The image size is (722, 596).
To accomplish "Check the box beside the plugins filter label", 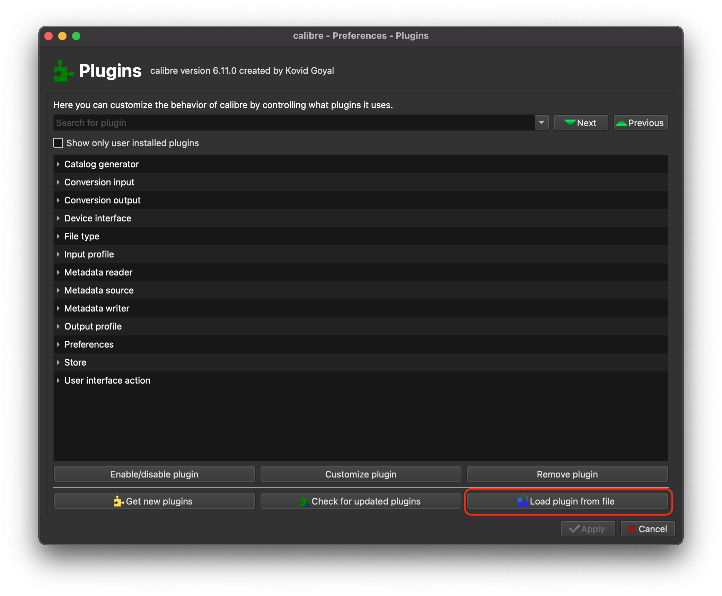I will point(58,143).
